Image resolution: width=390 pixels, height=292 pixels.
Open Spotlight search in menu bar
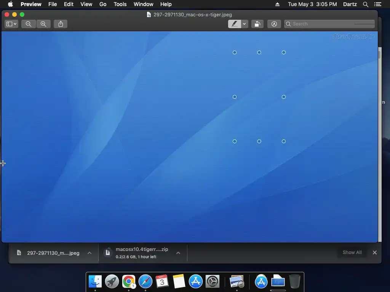point(365,4)
